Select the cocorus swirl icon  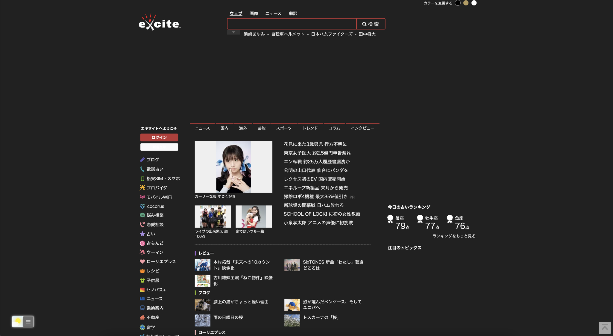pos(142,206)
